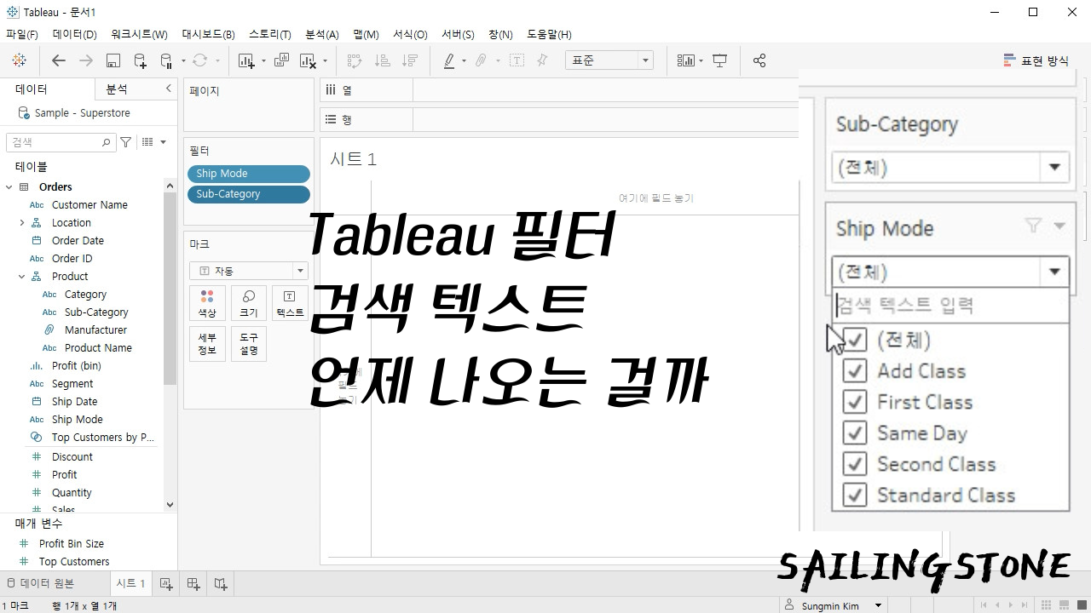Select the 시트 1 sheet tab
The height and width of the screenshot is (613, 1091).
click(130, 583)
